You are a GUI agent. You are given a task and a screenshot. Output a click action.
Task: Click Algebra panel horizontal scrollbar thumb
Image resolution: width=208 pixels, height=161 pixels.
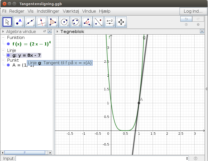[x=25, y=152]
